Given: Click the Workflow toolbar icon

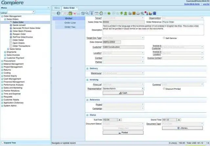Looking at the screenshot, I should click(x=146, y=13).
